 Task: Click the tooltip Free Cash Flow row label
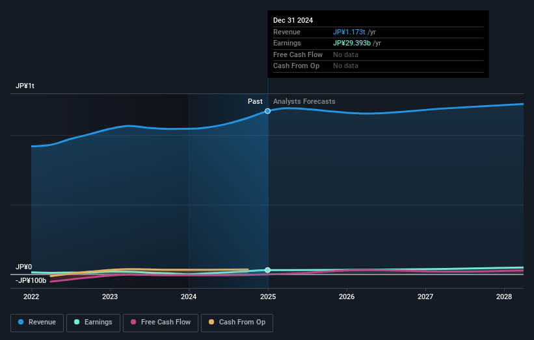coord(298,55)
